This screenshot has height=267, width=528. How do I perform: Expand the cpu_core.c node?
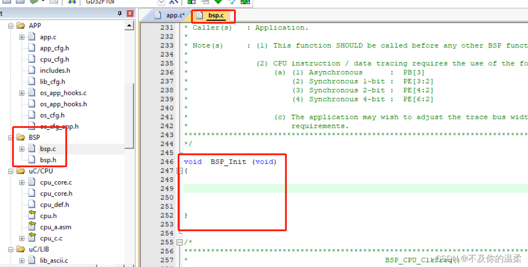(x=22, y=182)
